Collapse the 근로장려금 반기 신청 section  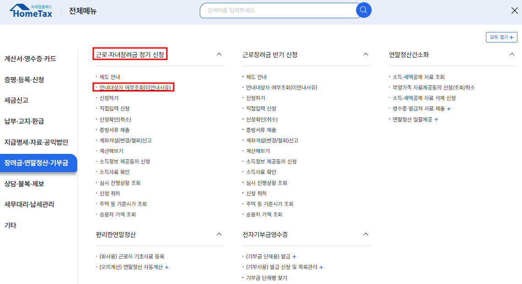366,53
